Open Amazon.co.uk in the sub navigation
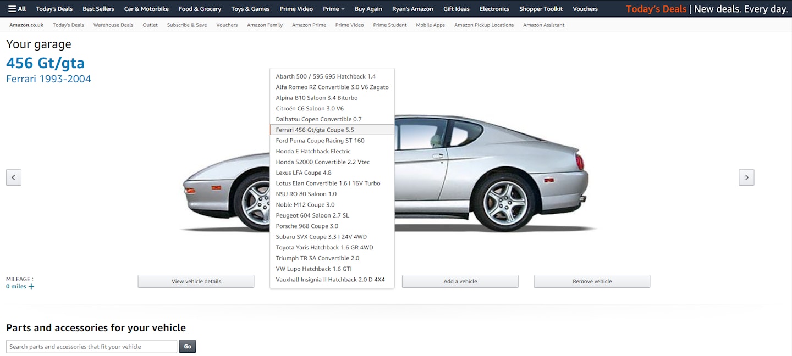Viewport: 792px width, 356px height. pos(26,25)
